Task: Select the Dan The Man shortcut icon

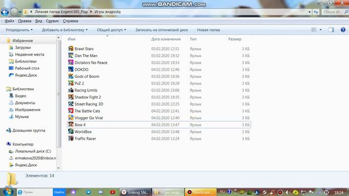Action: tap(71, 56)
